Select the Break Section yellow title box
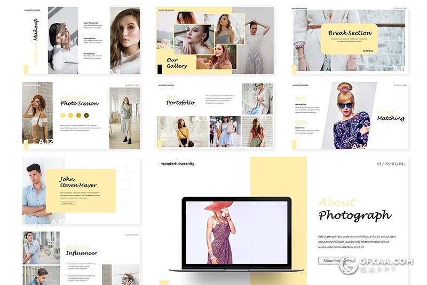This screenshot has height=285, width=427. tap(349, 38)
